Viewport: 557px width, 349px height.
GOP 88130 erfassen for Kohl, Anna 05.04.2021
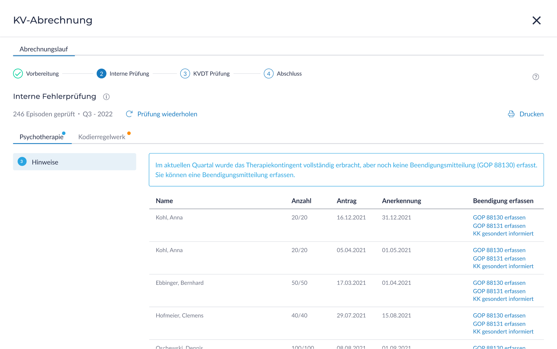(x=499, y=250)
